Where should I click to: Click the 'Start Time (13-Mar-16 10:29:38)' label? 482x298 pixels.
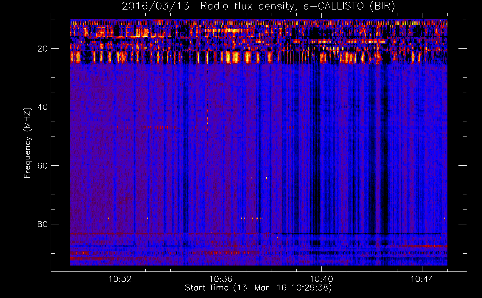[258, 288]
